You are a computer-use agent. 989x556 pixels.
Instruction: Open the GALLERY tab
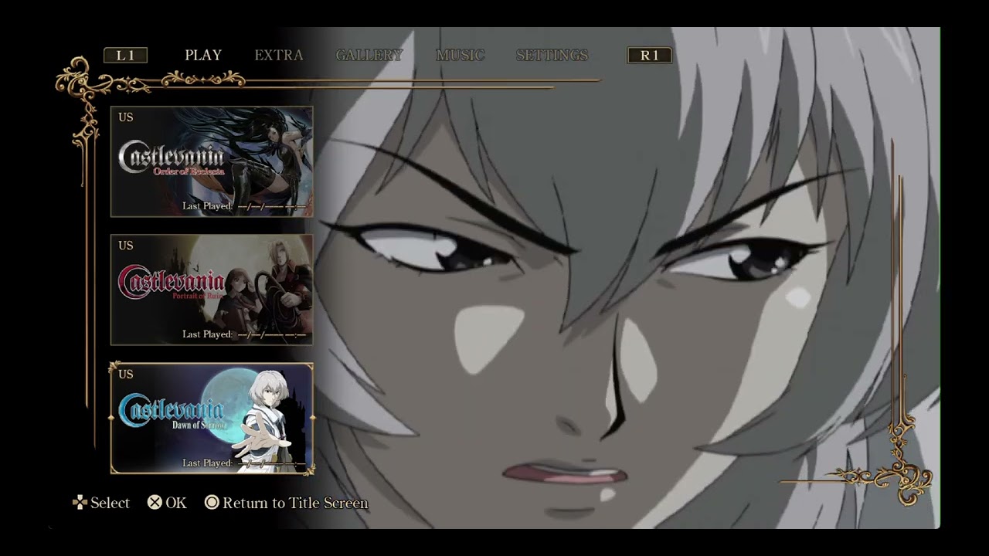[369, 55]
